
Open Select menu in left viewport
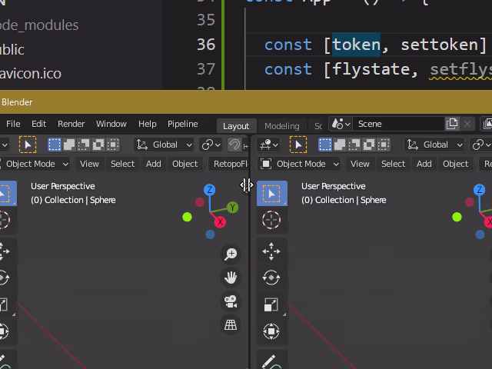coord(123,164)
